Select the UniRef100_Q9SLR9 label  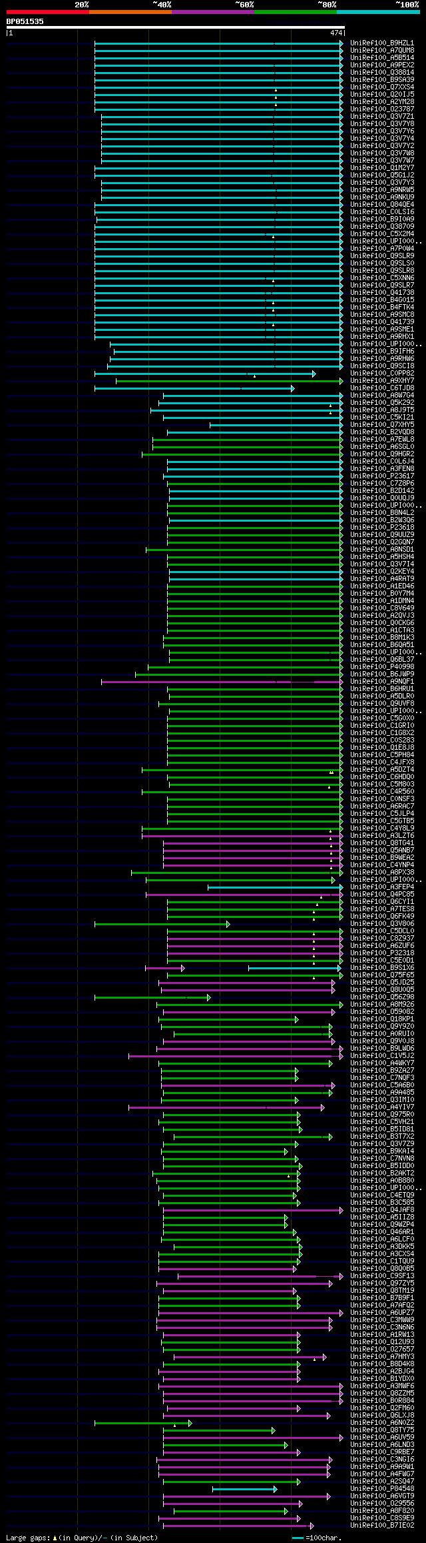pyautogui.click(x=382, y=255)
